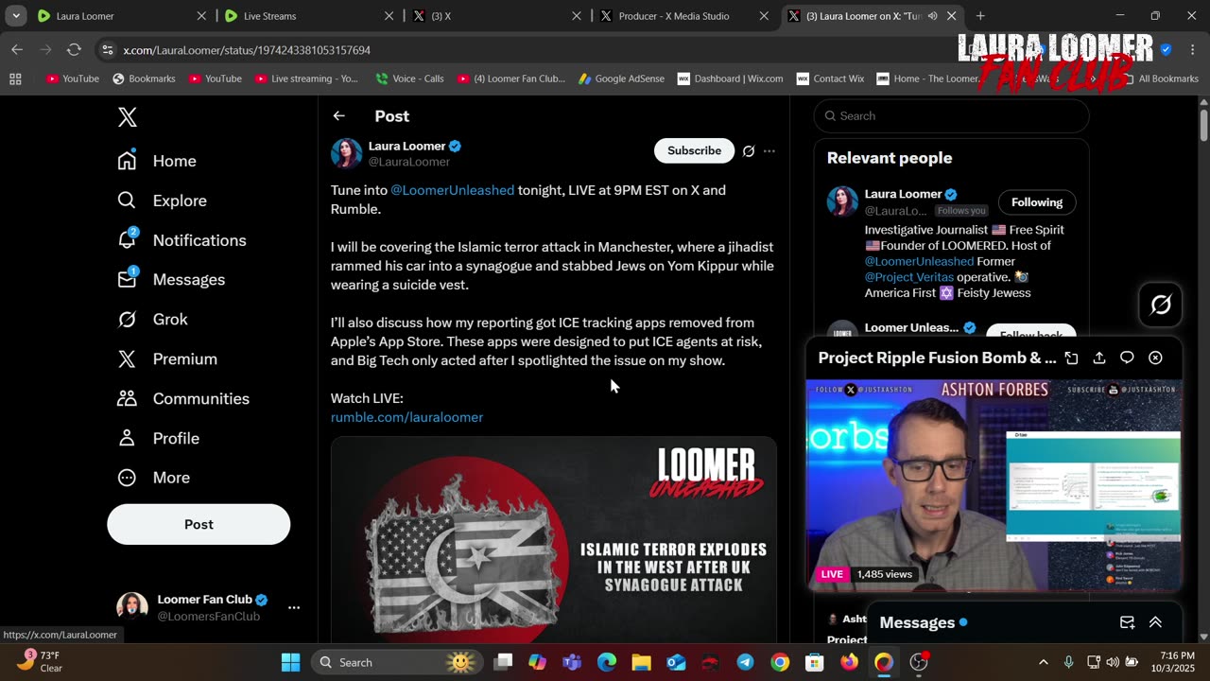Open account options next to Loomer Fan Club
This screenshot has height=681, width=1210.
294,607
